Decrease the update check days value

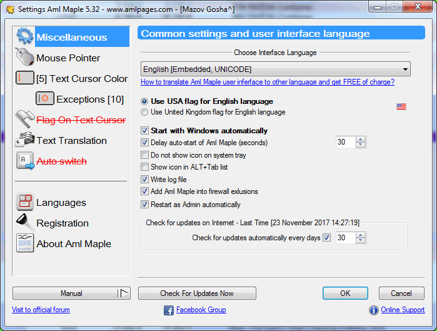pyautogui.click(x=360, y=240)
